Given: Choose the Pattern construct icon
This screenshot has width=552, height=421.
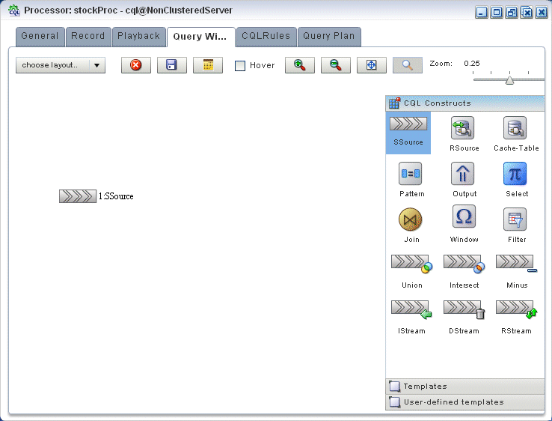Looking at the screenshot, I should pos(411,174).
